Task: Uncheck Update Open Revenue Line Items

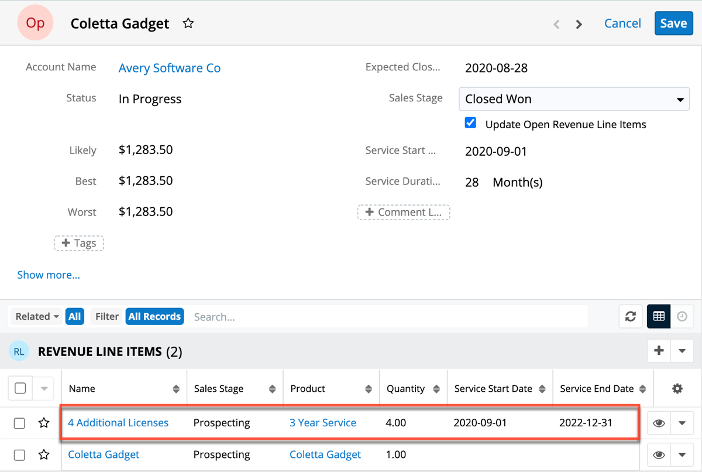Action: (470, 124)
